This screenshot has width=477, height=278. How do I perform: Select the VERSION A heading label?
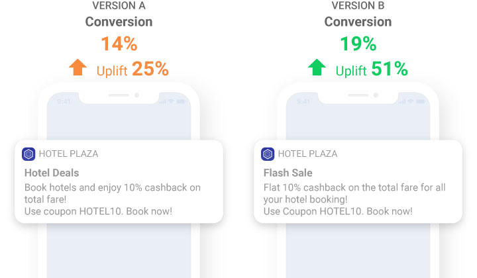119,6
